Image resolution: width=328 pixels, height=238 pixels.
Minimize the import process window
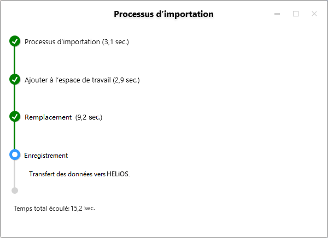[x=278, y=14]
